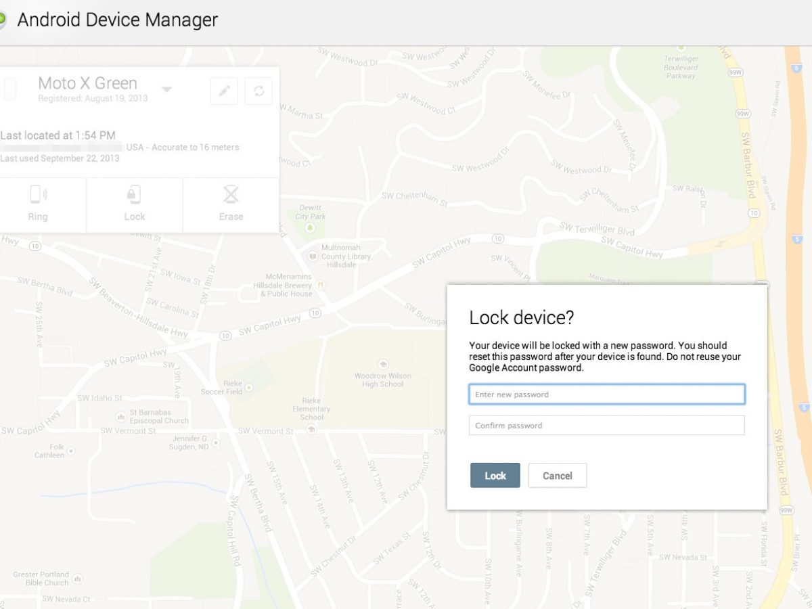Expand the device selector dropdown arrow

click(x=166, y=89)
